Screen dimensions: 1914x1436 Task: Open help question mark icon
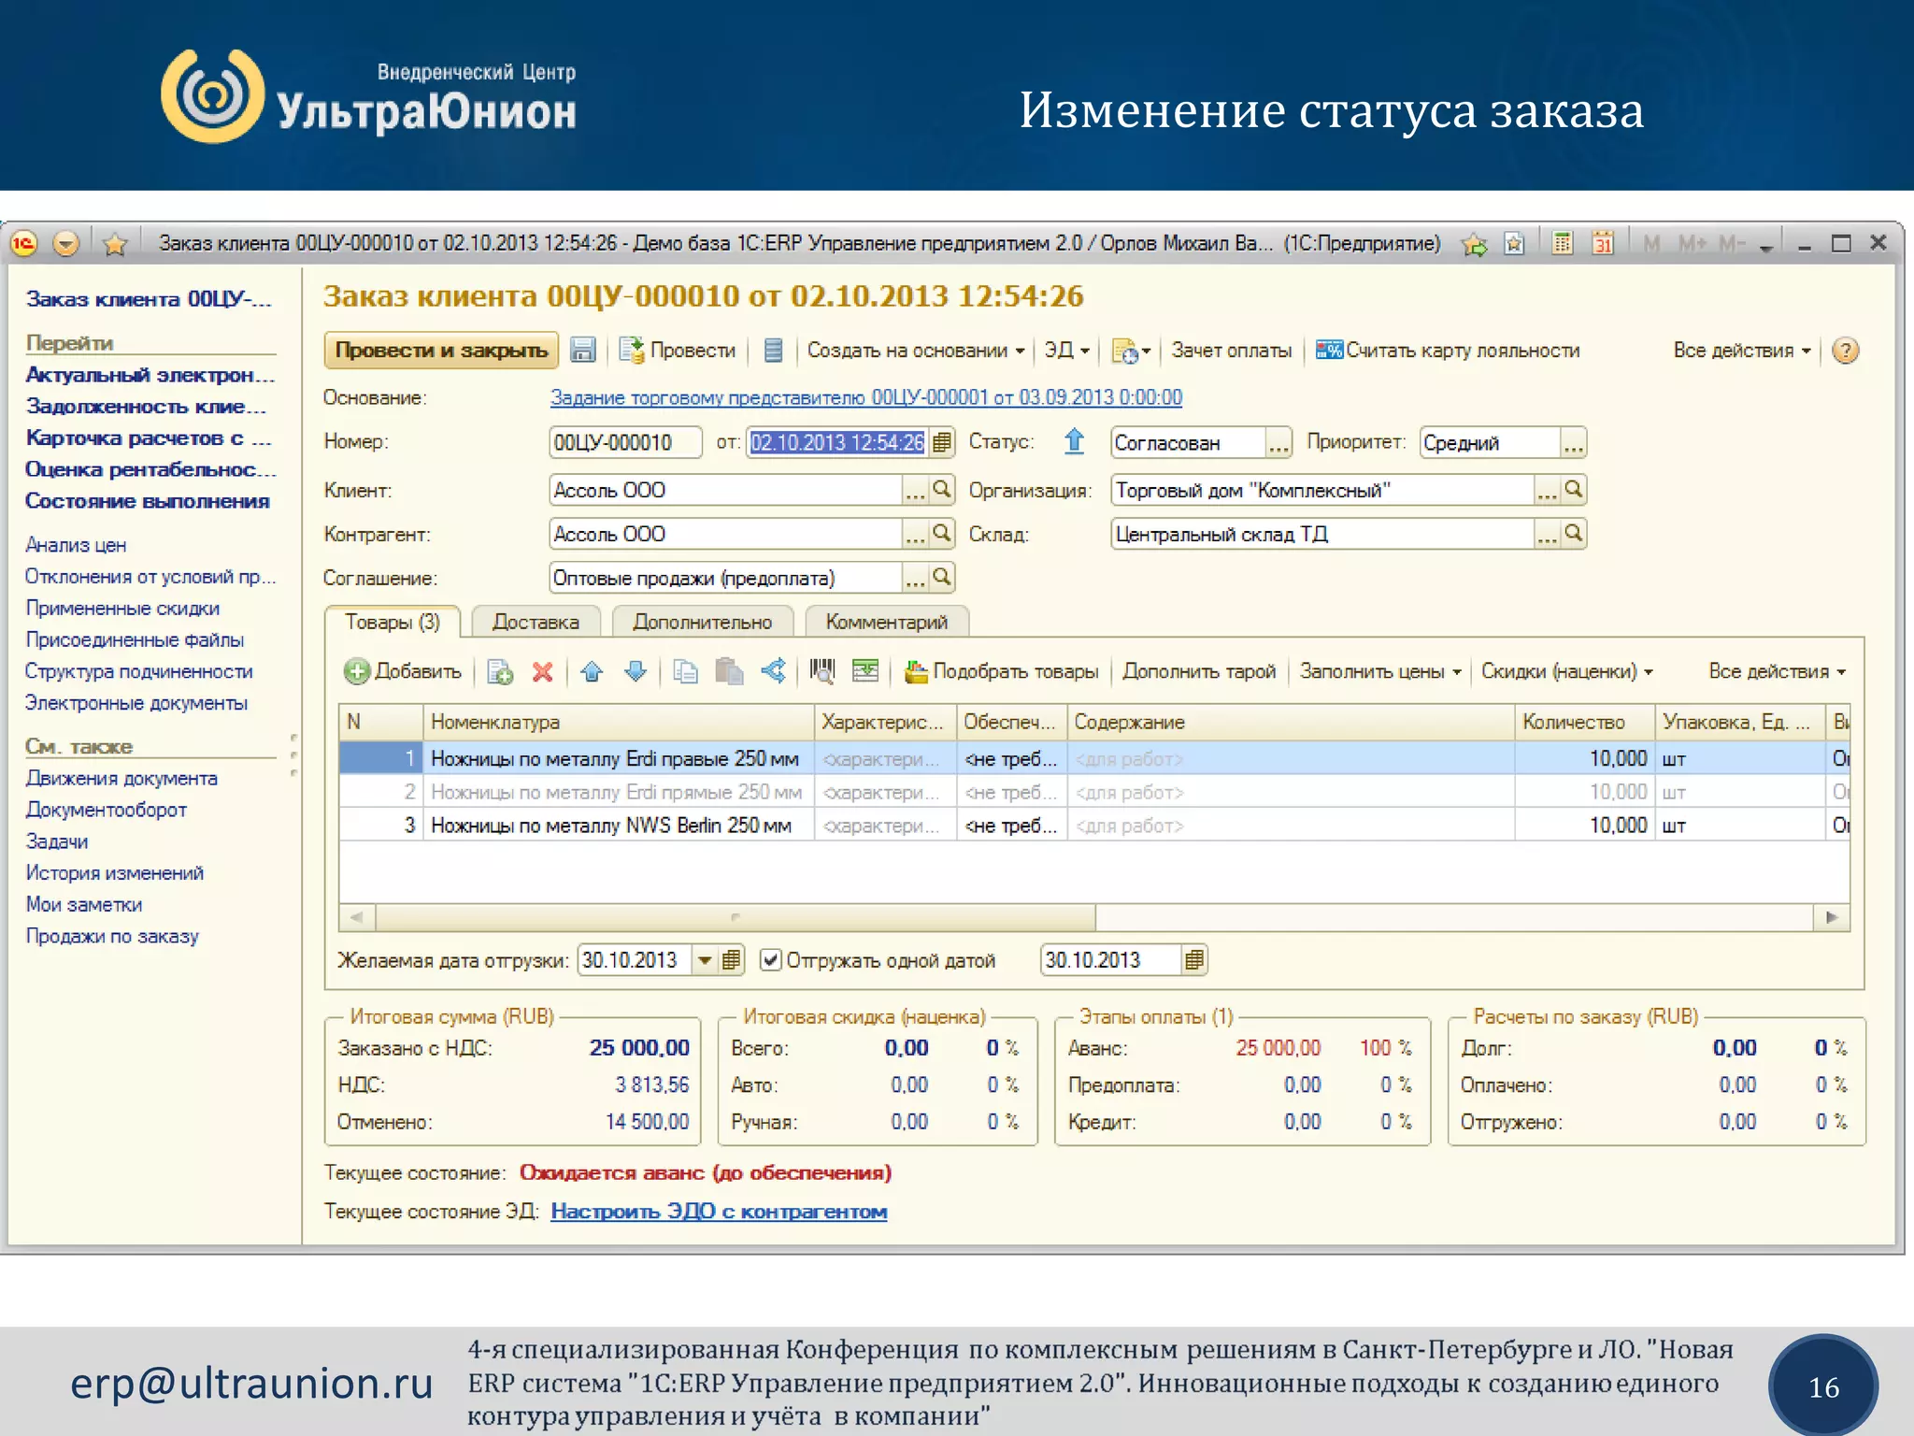coord(1845,351)
